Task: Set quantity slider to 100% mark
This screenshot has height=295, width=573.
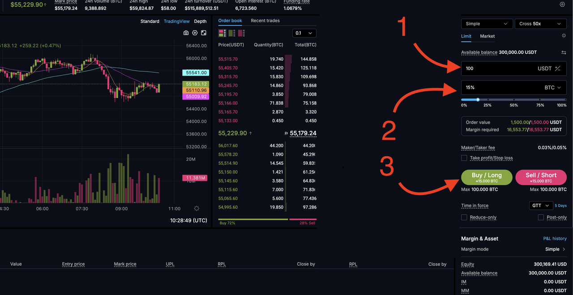Action: click(x=565, y=100)
